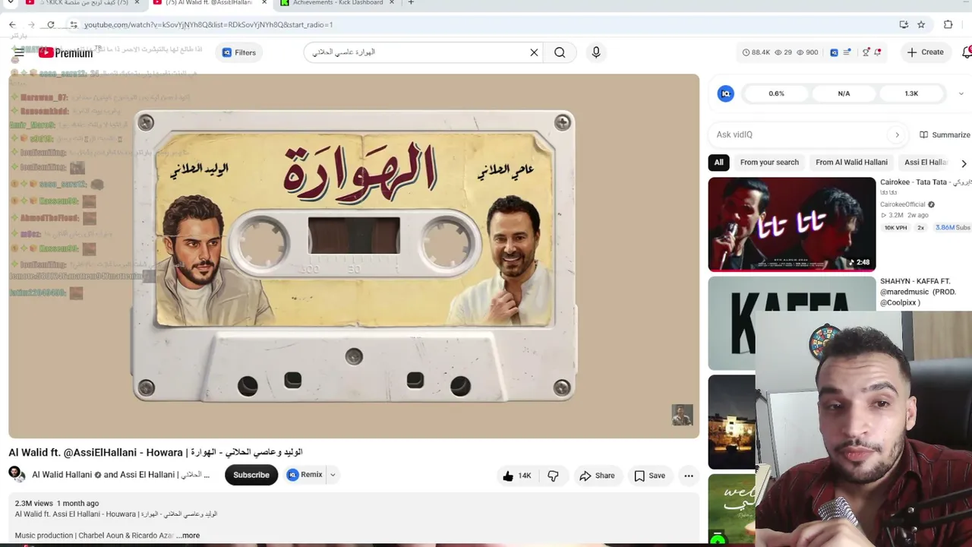Run search with the magnifier button
The height and width of the screenshot is (547, 972).
pos(560,52)
